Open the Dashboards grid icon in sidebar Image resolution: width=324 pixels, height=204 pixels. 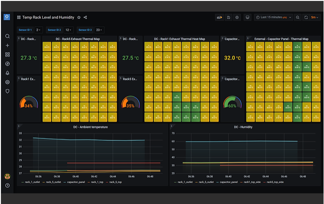coord(7,54)
